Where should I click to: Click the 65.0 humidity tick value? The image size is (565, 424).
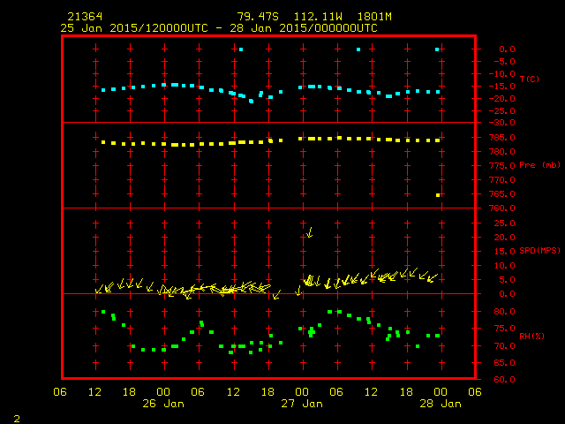pos(504,363)
